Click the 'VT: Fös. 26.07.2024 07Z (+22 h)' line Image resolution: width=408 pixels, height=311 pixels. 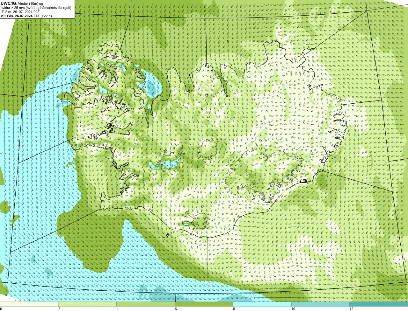[x=26, y=16]
